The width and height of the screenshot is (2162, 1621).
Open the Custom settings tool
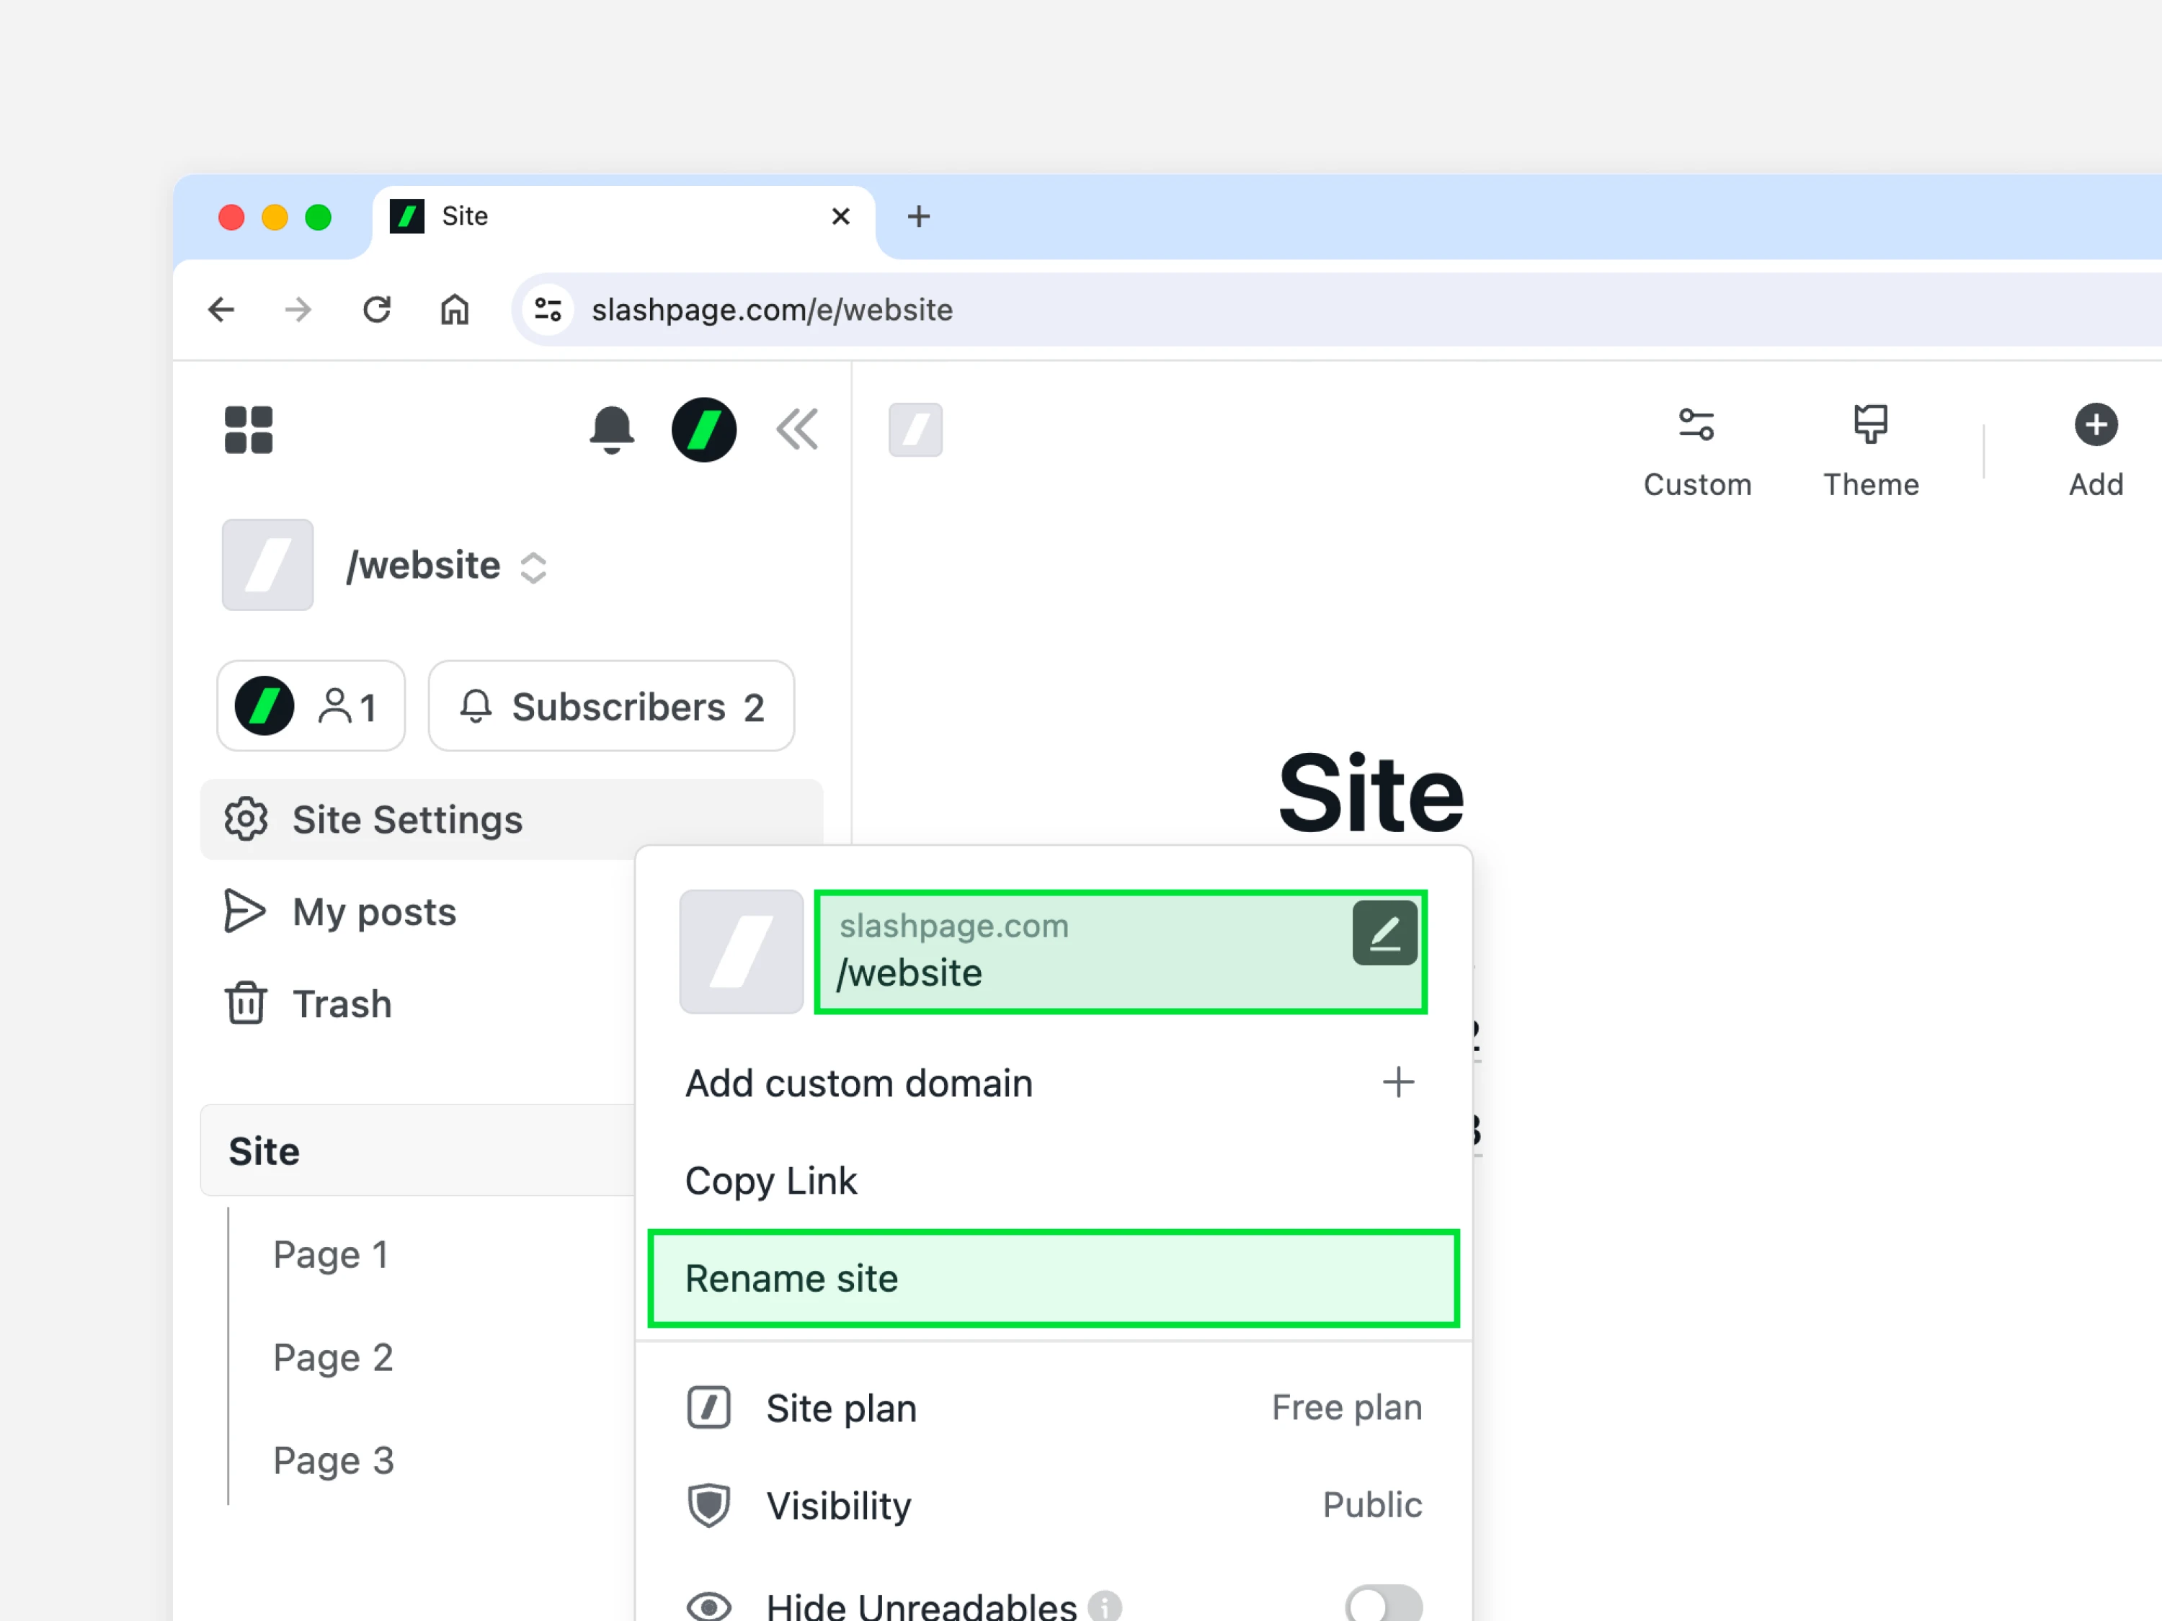pos(1698,452)
